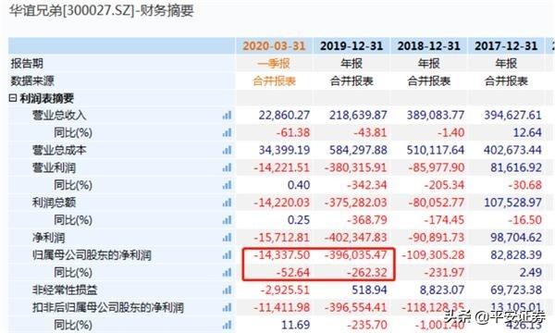
Task: Click the 华谊兄弟 财务摘要 title
Action: pos(102,10)
